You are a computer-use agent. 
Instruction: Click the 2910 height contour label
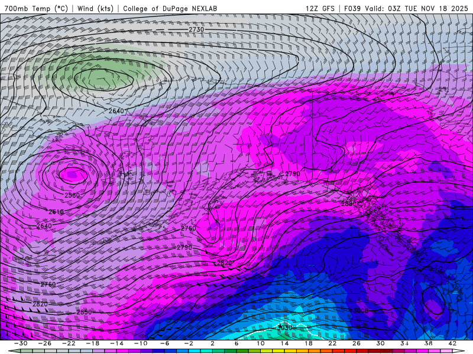pos(381,208)
